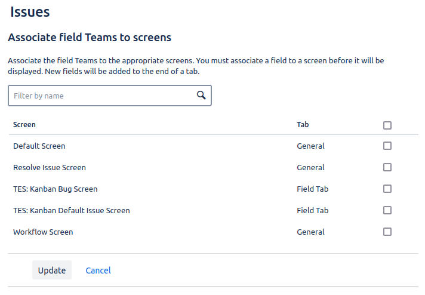Click the Workflow Screen row name
This screenshot has width=425, height=295.
pos(43,232)
